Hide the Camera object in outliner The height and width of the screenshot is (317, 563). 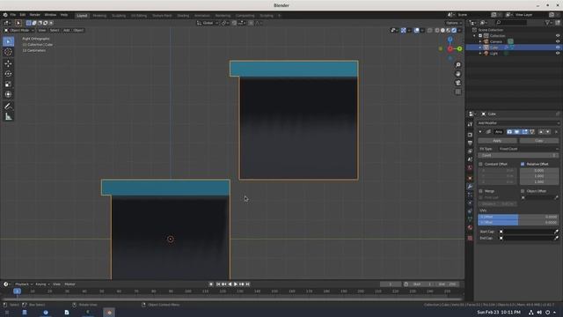pos(558,41)
